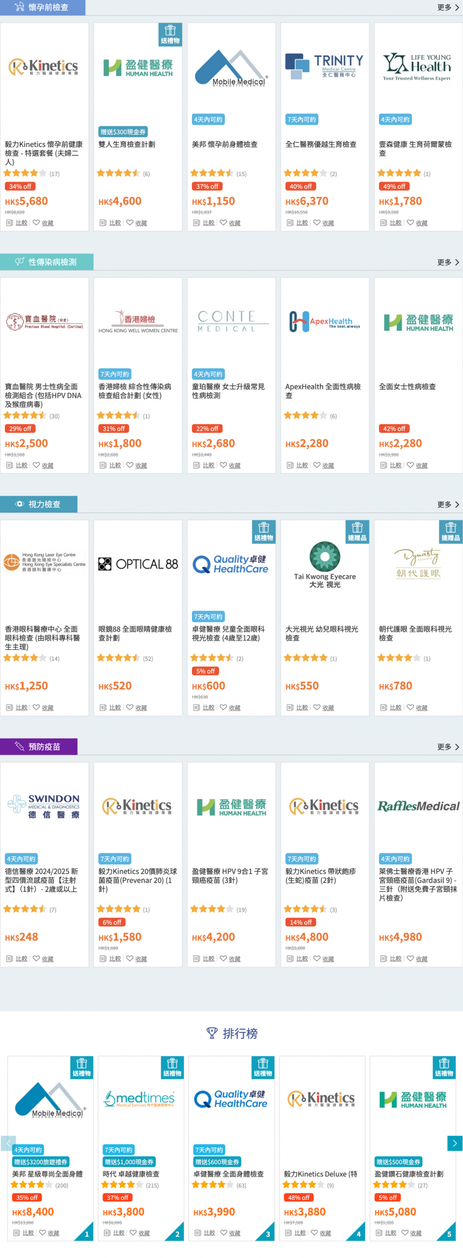Click the CONTE MEDICAL logo image
Viewport: 463px width, 1258px height.
pyautogui.click(x=233, y=321)
